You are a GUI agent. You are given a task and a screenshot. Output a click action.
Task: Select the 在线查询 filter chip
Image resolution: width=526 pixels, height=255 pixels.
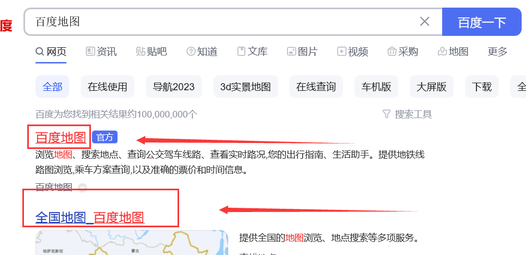coord(316,87)
